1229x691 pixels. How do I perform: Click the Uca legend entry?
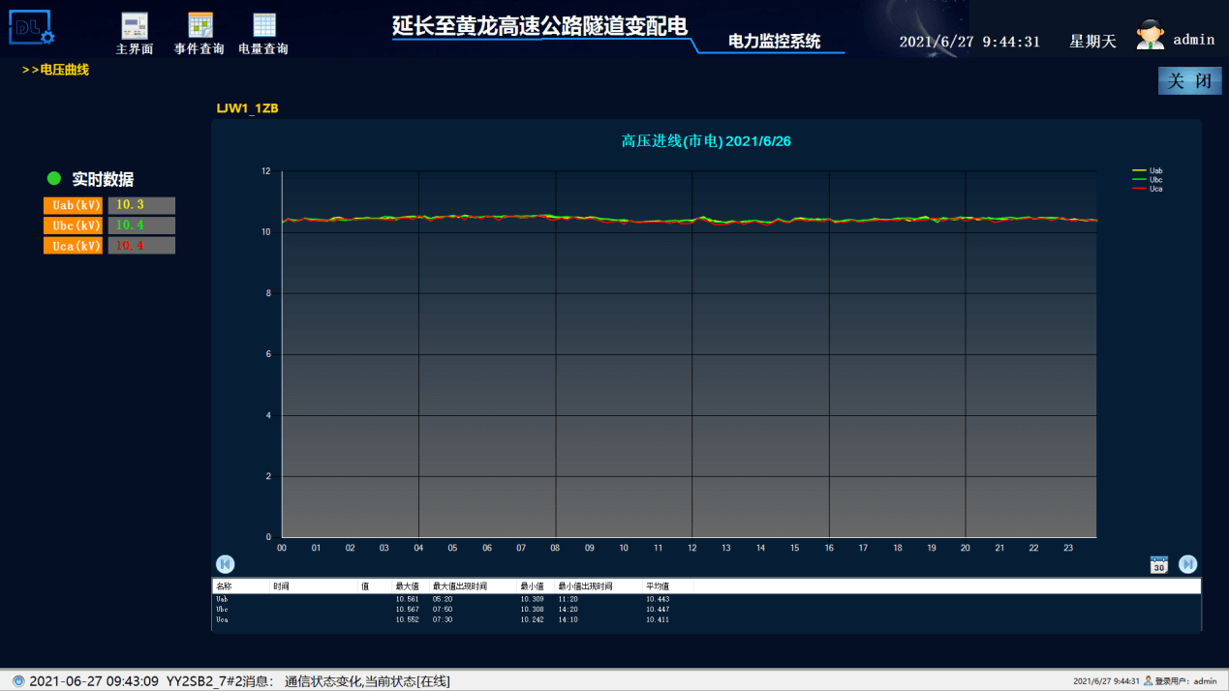pos(1148,189)
